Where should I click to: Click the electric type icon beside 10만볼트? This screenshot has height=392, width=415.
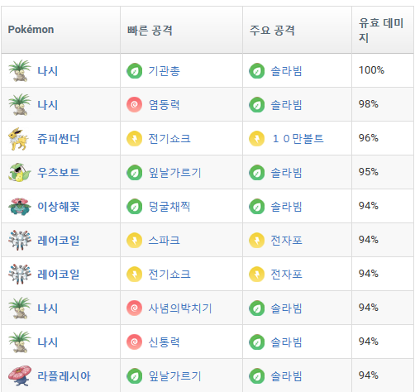pyautogui.click(x=256, y=139)
